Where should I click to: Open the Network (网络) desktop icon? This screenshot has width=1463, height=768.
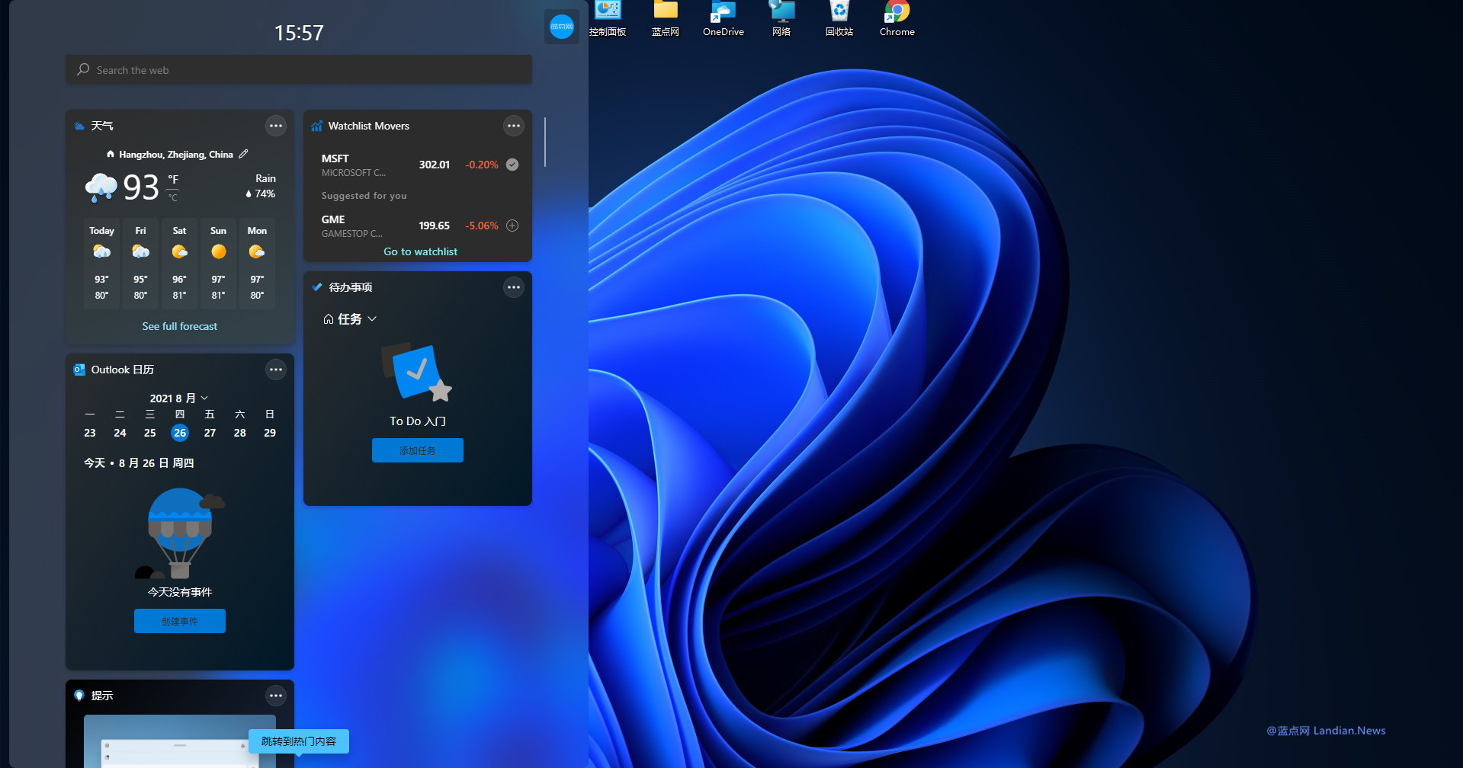(x=781, y=17)
